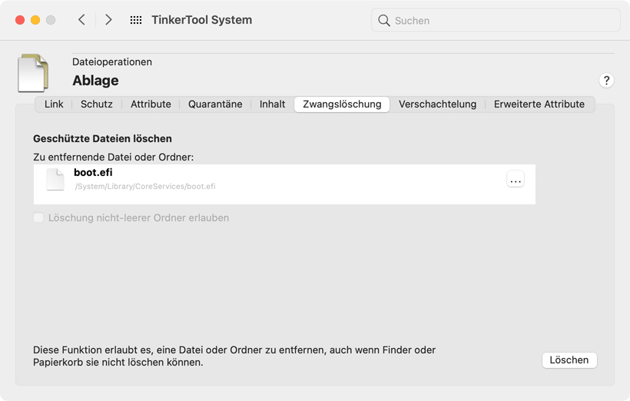Click the TinkerTool System window title

pyautogui.click(x=202, y=20)
